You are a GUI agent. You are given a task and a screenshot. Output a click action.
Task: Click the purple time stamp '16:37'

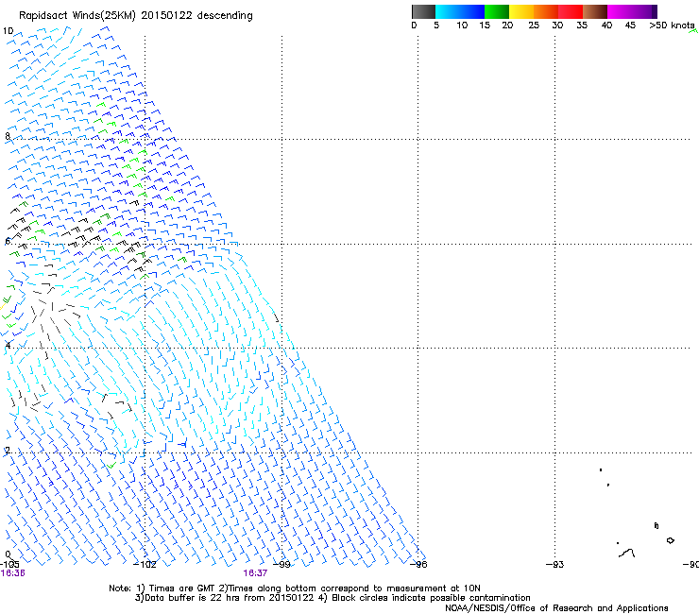[x=255, y=573]
